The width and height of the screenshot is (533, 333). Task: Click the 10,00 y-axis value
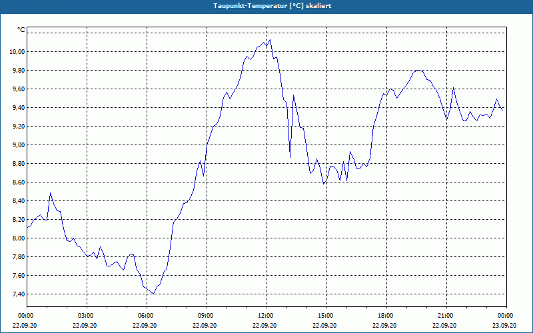coord(18,52)
